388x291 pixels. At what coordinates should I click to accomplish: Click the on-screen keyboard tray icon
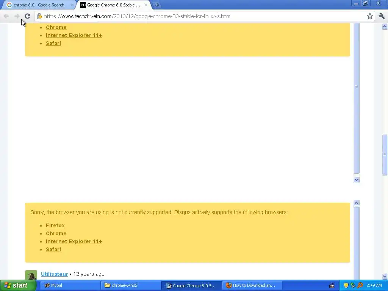tap(332, 286)
